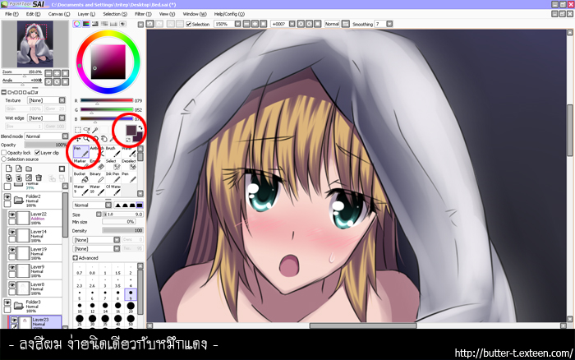The width and height of the screenshot is (575, 360).
Task: Pick brush size 20 preset
Action: [131, 307]
